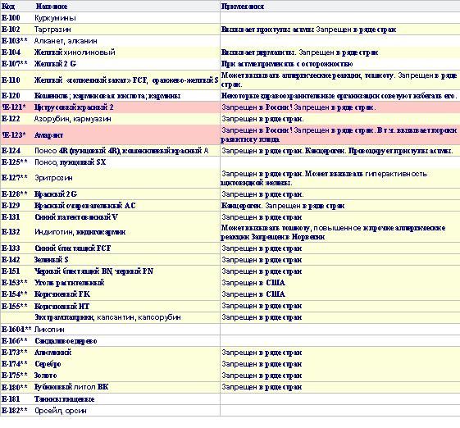
Task: Select the Зеленый S name cell
Action: pyautogui.click(x=52, y=260)
